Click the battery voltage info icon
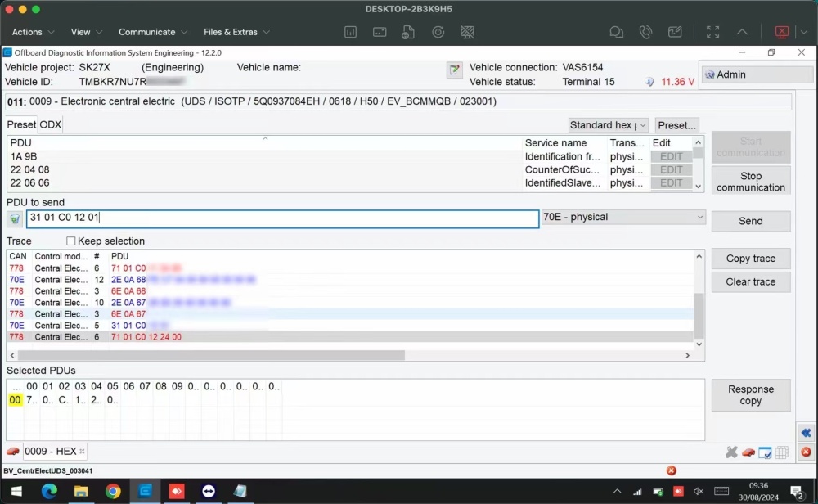 coord(649,82)
